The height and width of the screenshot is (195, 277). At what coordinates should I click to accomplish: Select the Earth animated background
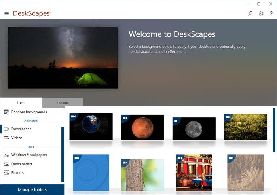pyautogui.click(x=91, y=127)
